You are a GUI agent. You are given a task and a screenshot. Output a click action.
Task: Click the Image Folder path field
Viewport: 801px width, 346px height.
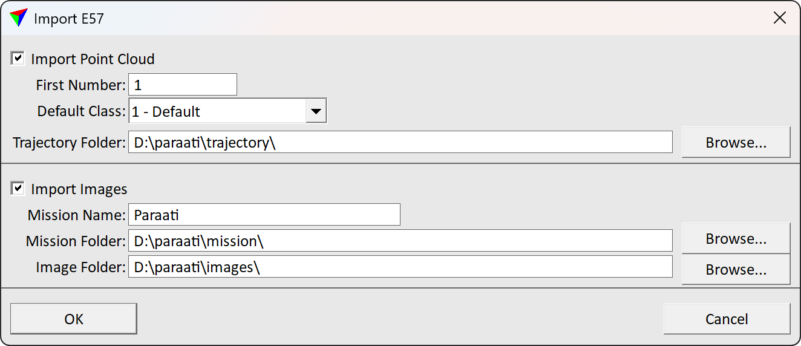[400, 267]
